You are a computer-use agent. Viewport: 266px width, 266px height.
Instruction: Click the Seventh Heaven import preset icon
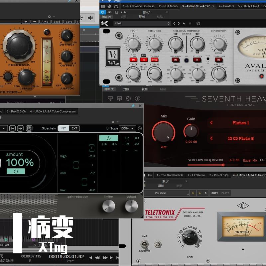tap(110, 98)
